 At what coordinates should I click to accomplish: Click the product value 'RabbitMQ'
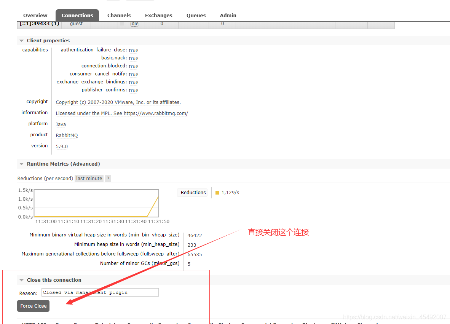(x=67, y=136)
